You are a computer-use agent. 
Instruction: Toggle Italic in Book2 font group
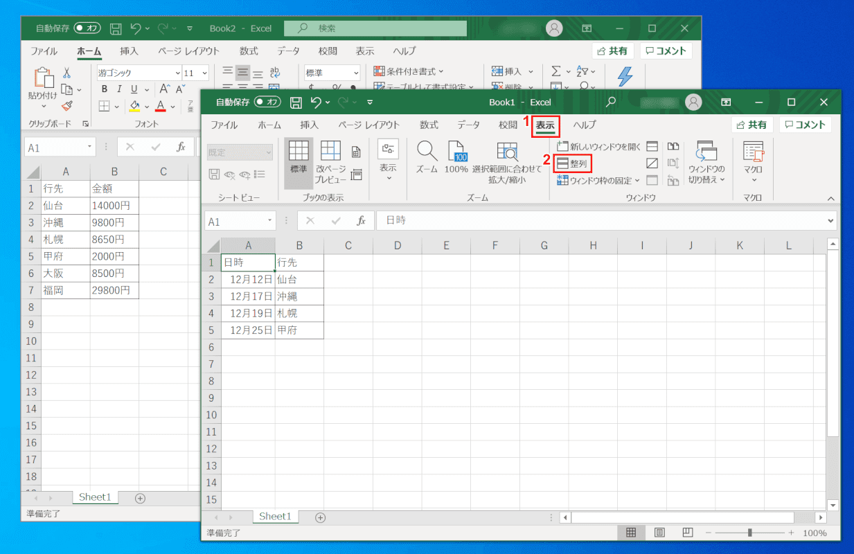coord(119,89)
